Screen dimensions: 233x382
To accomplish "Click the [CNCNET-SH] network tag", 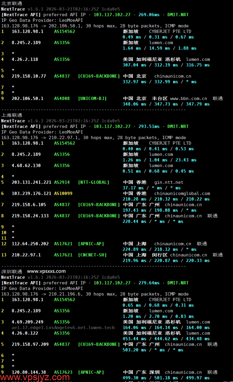I will click(x=92, y=255).
